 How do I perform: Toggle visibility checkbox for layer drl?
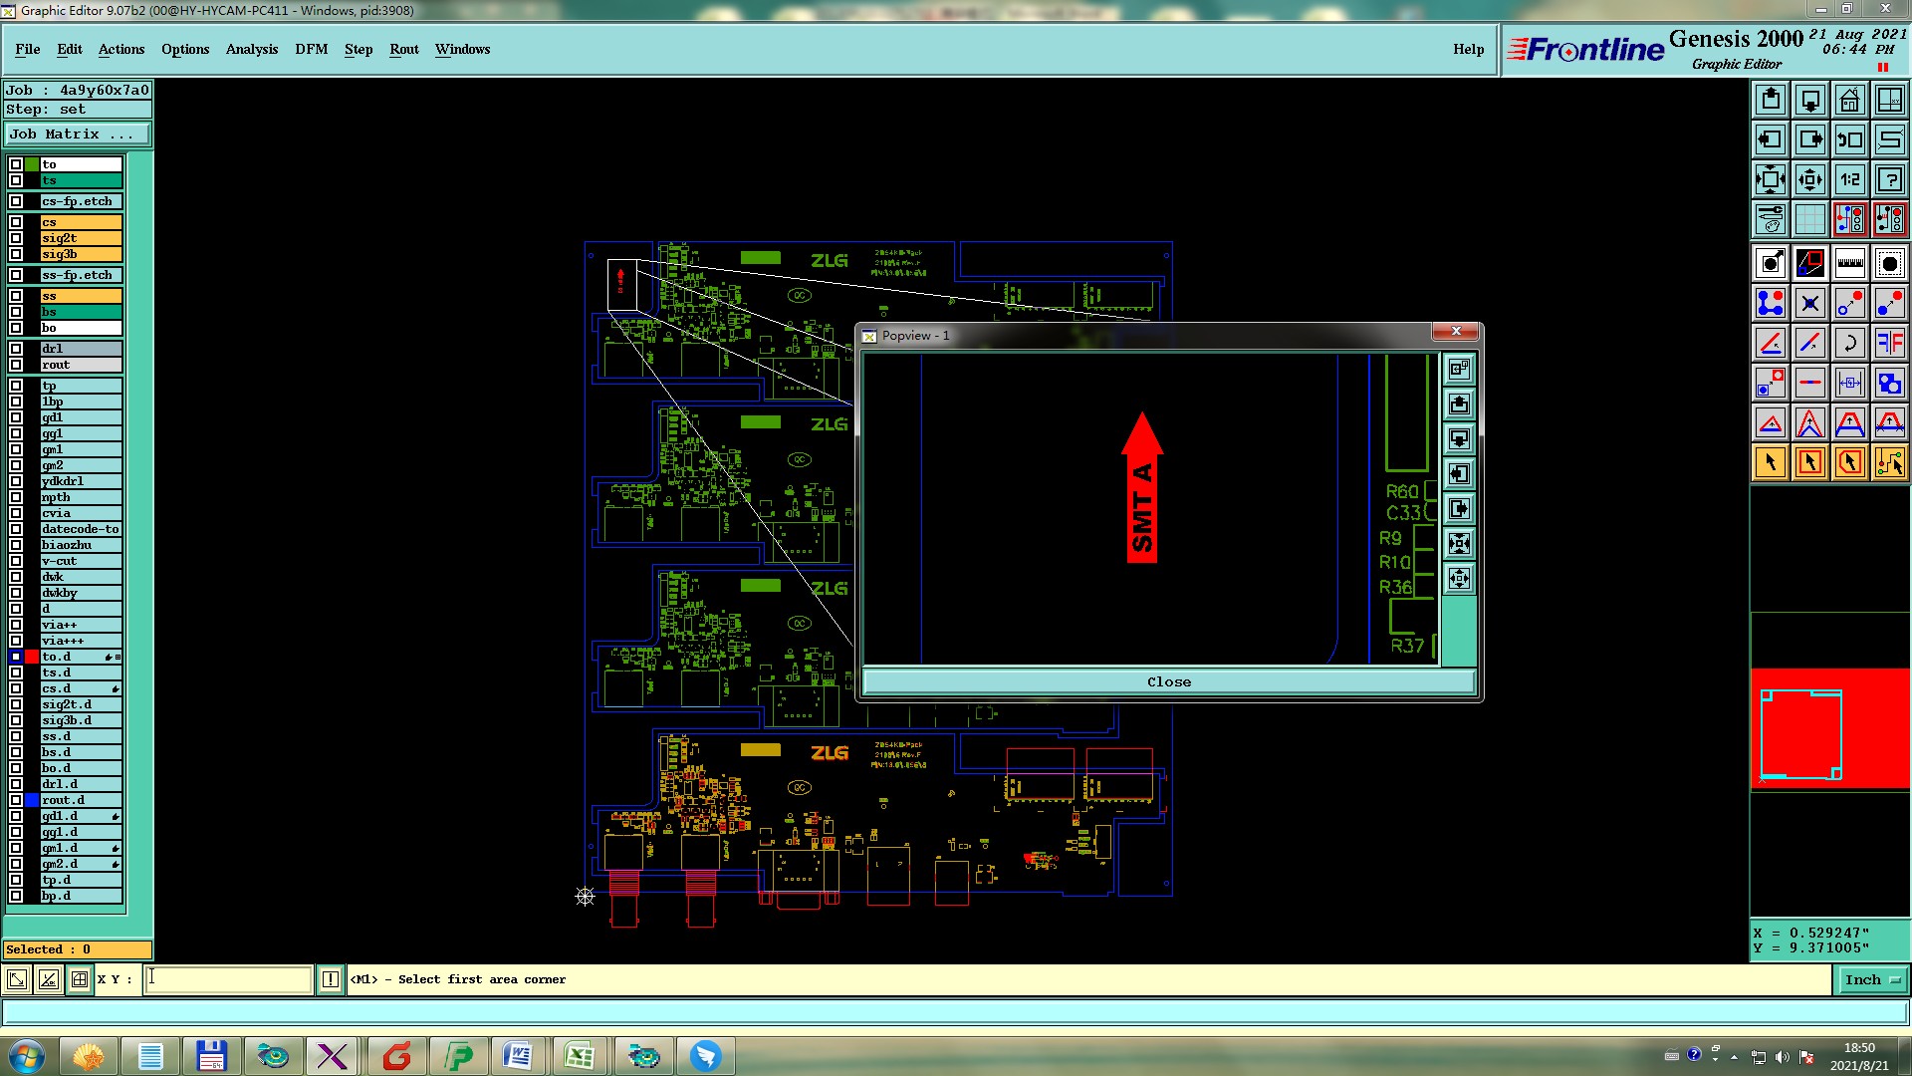click(16, 349)
